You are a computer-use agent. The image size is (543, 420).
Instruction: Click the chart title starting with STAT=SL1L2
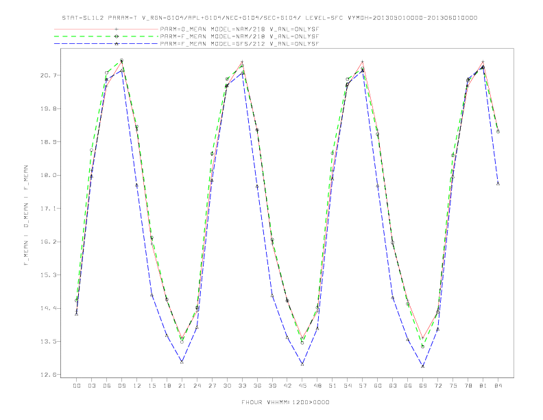point(269,18)
